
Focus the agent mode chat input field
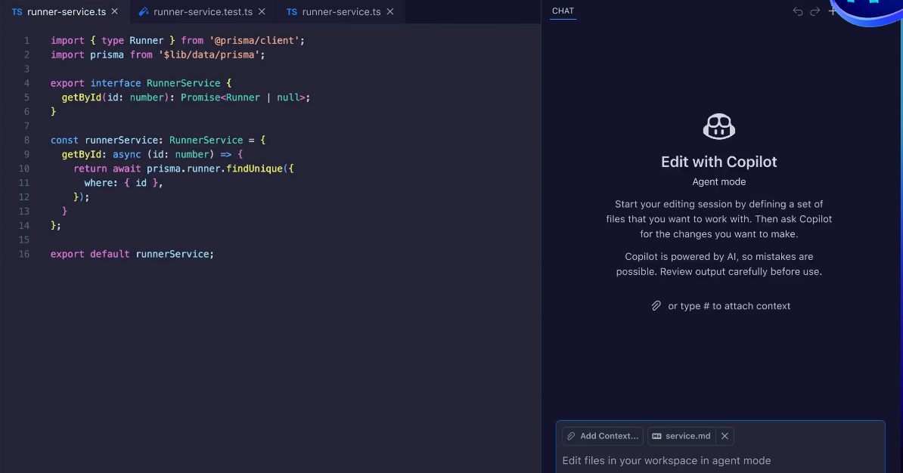tap(720, 460)
